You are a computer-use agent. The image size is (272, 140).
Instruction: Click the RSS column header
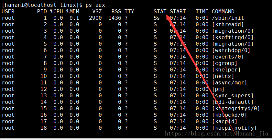click(116, 11)
